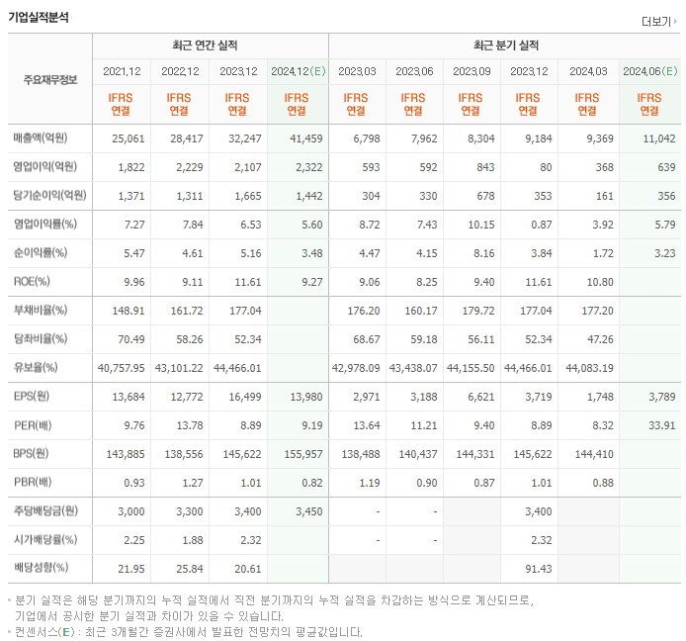Click the 2021.12 column header
Screen dimensions: 686x641
point(122,71)
